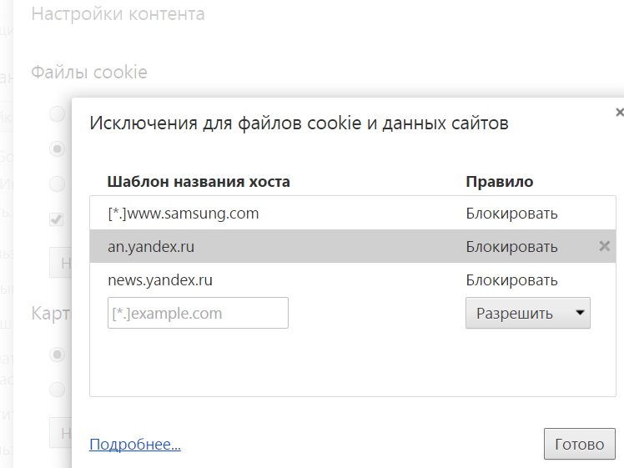This screenshot has height=468, width=624.
Task: Select the unselected radio button under Карт section
Action: click(x=57, y=390)
